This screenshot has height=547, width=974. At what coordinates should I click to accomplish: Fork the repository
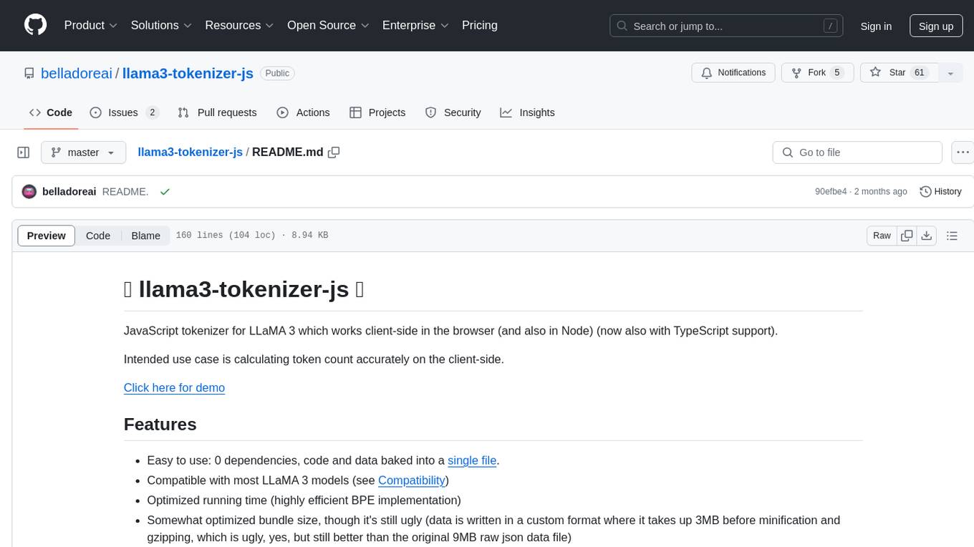[816, 73]
